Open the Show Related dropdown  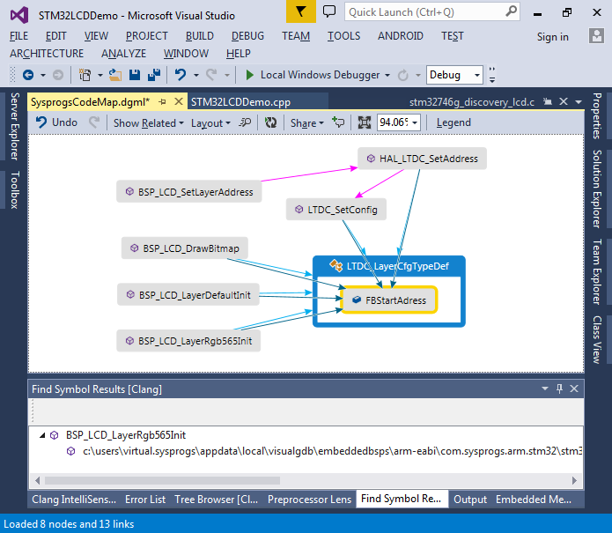coord(148,123)
